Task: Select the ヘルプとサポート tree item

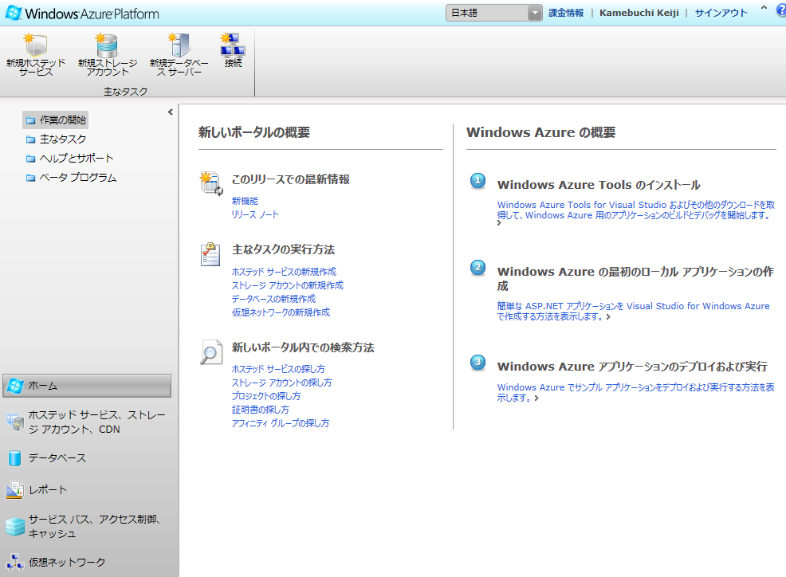Action: pyautogui.click(x=77, y=159)
